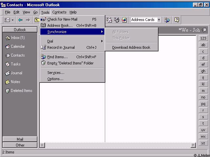Open the Tasks shortcut in Outlook bar
210x157 pixels.
coord(13,64)
